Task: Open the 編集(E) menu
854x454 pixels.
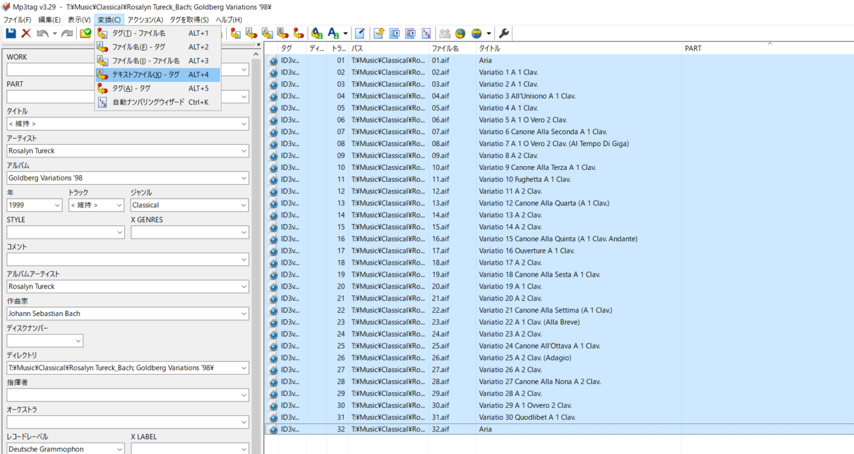Action: (x=49, y=19)
